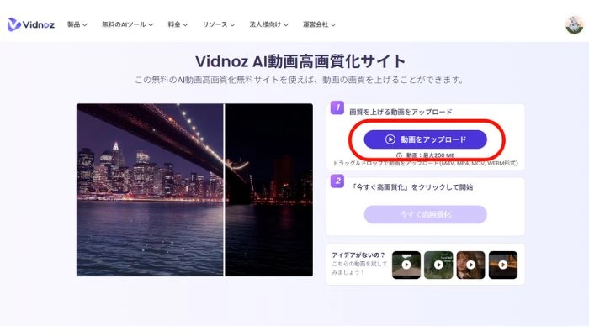Click the アイデアがないの？ label

(x=358, y=255)
